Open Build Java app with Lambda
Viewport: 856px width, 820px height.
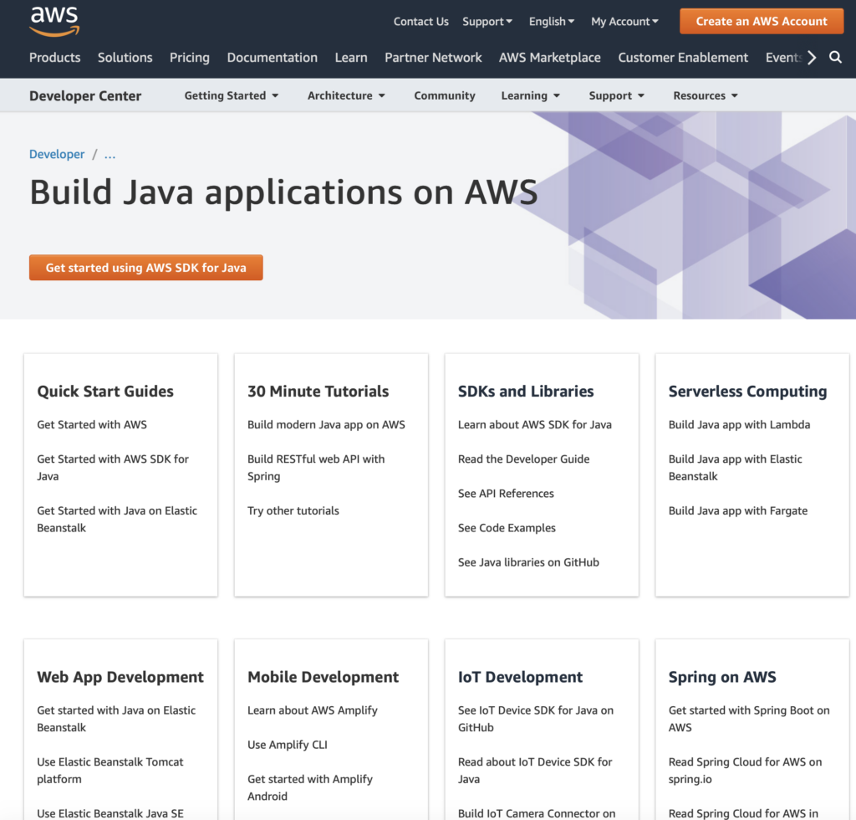pos(739,424)
